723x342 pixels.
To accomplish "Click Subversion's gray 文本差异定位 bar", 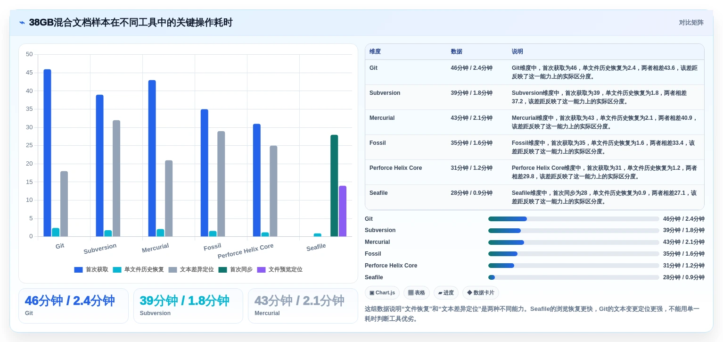I will 116,178.
